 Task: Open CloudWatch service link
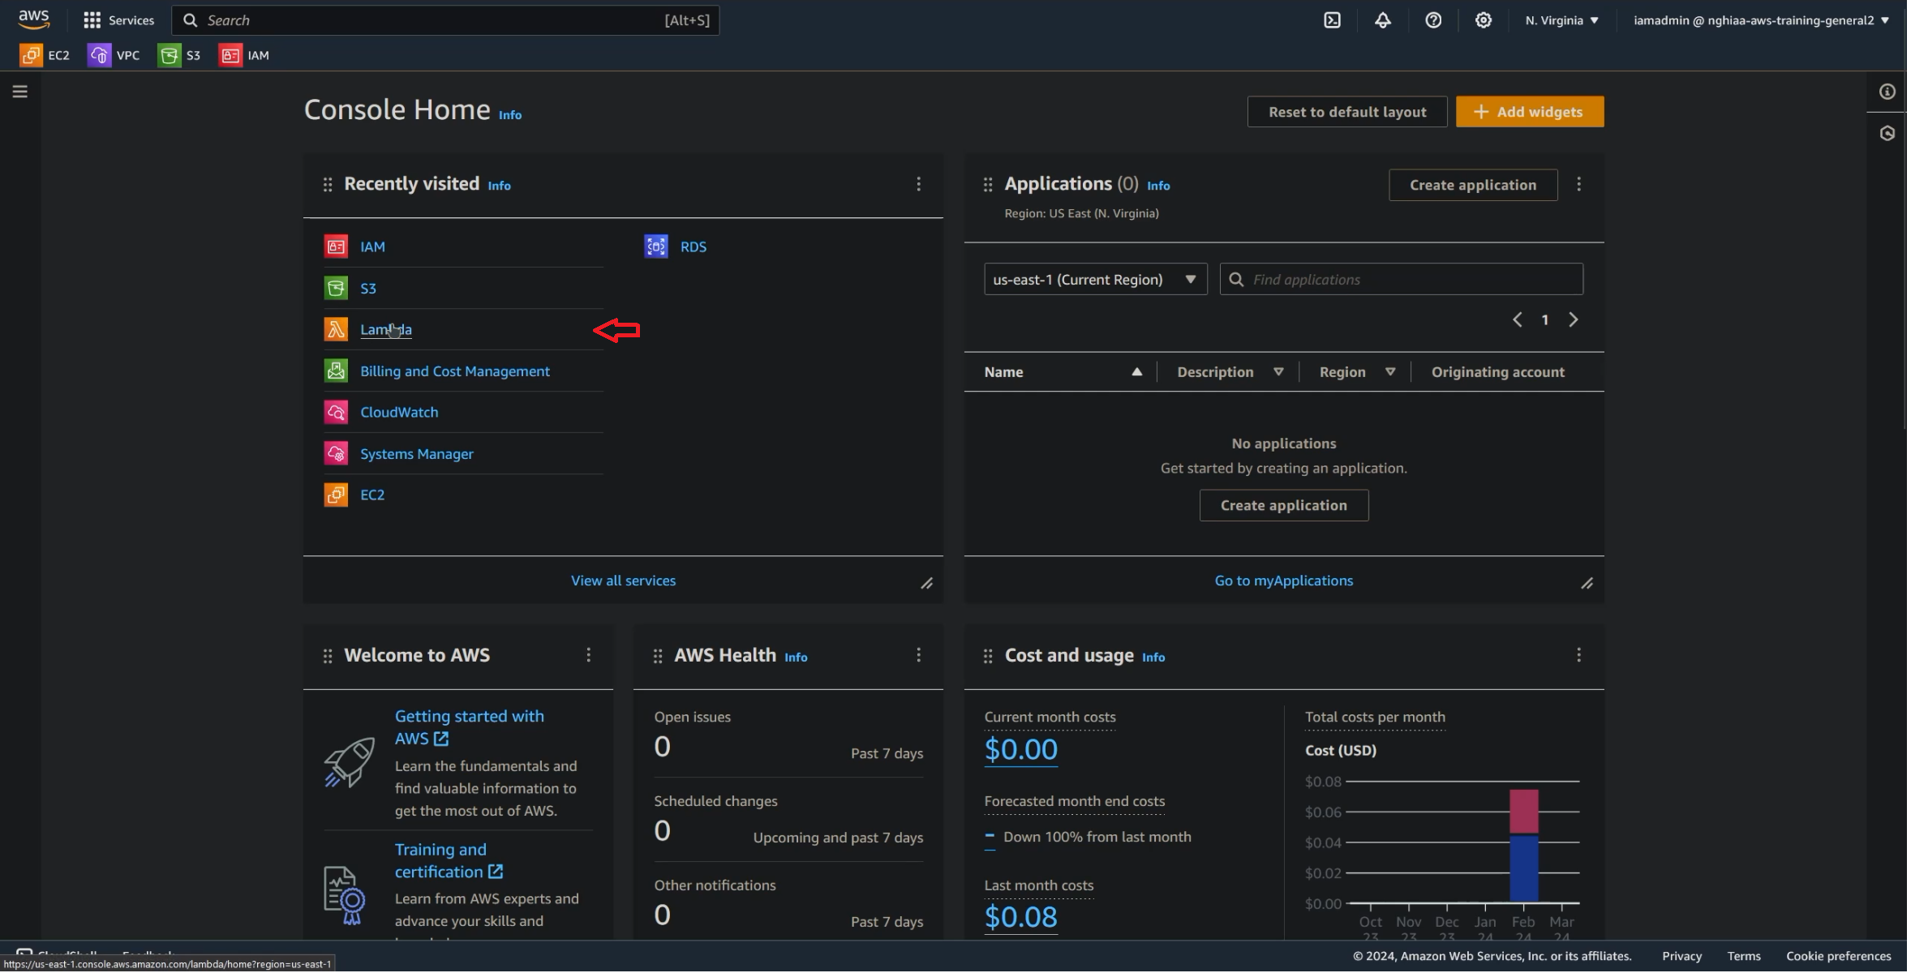[399, 412]
